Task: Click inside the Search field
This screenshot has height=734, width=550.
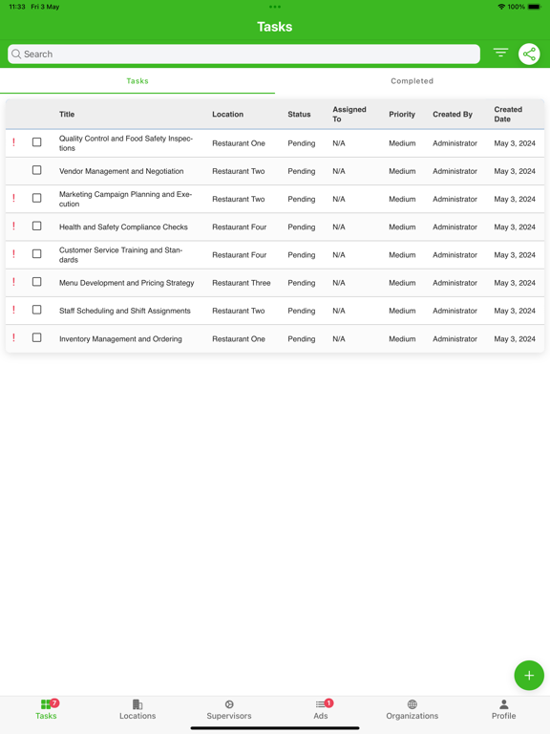Action: [243, 54]
